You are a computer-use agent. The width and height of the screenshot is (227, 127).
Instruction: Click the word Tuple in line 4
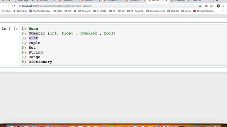[x=34, y=43]
